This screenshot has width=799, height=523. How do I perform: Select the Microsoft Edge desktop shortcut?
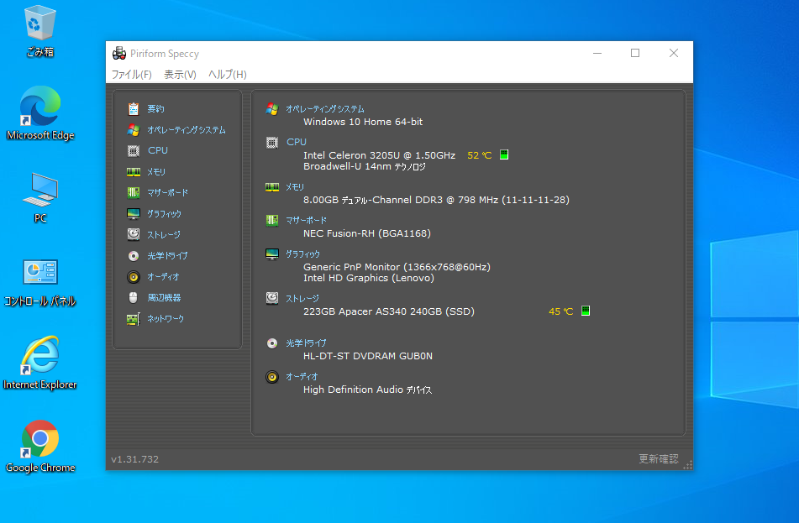pos(40,113)
